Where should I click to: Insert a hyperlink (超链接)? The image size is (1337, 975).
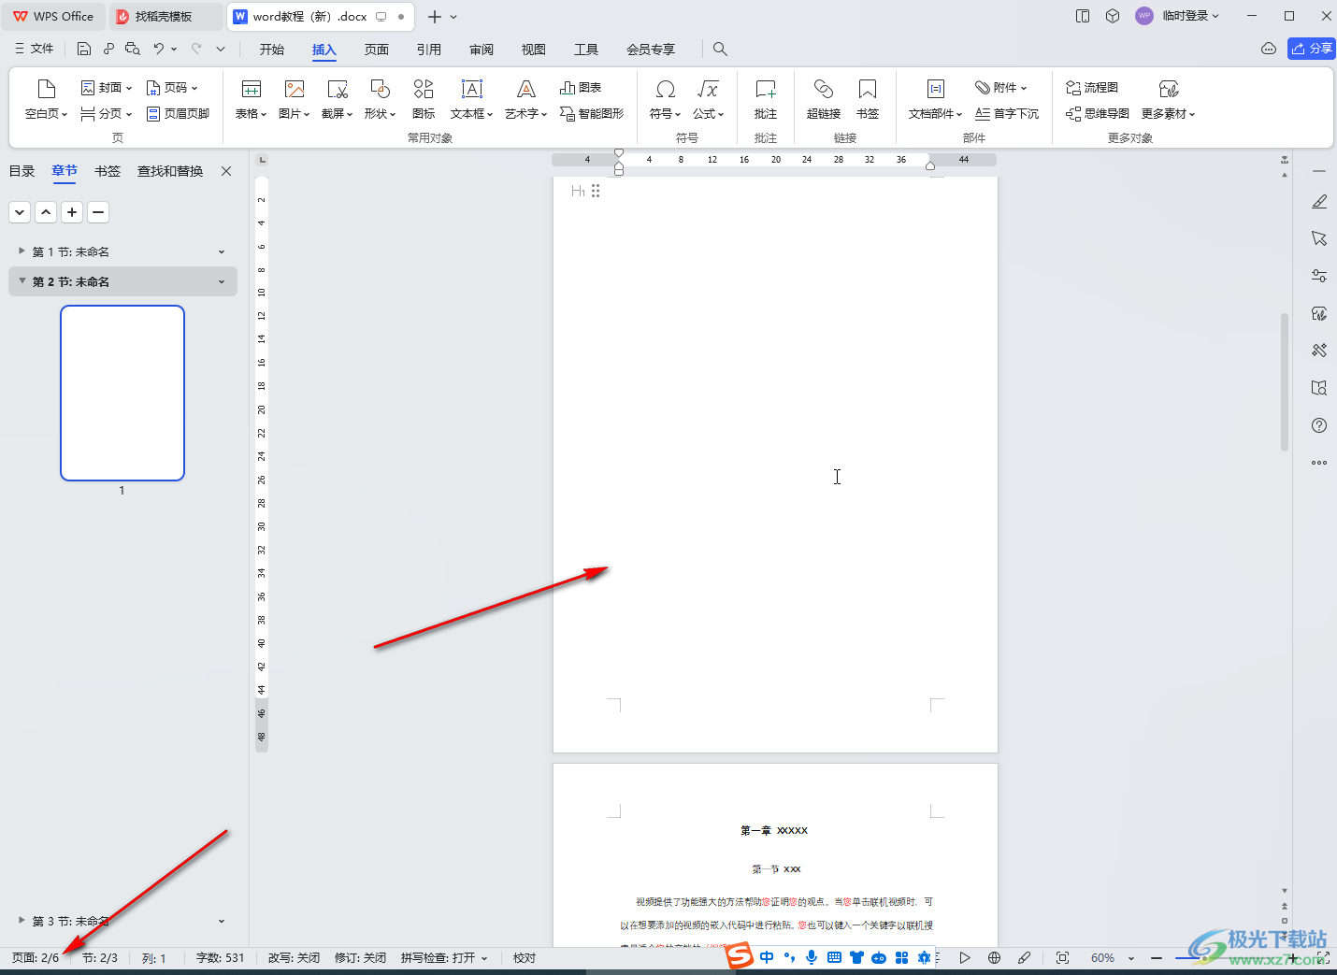[824, 100]
